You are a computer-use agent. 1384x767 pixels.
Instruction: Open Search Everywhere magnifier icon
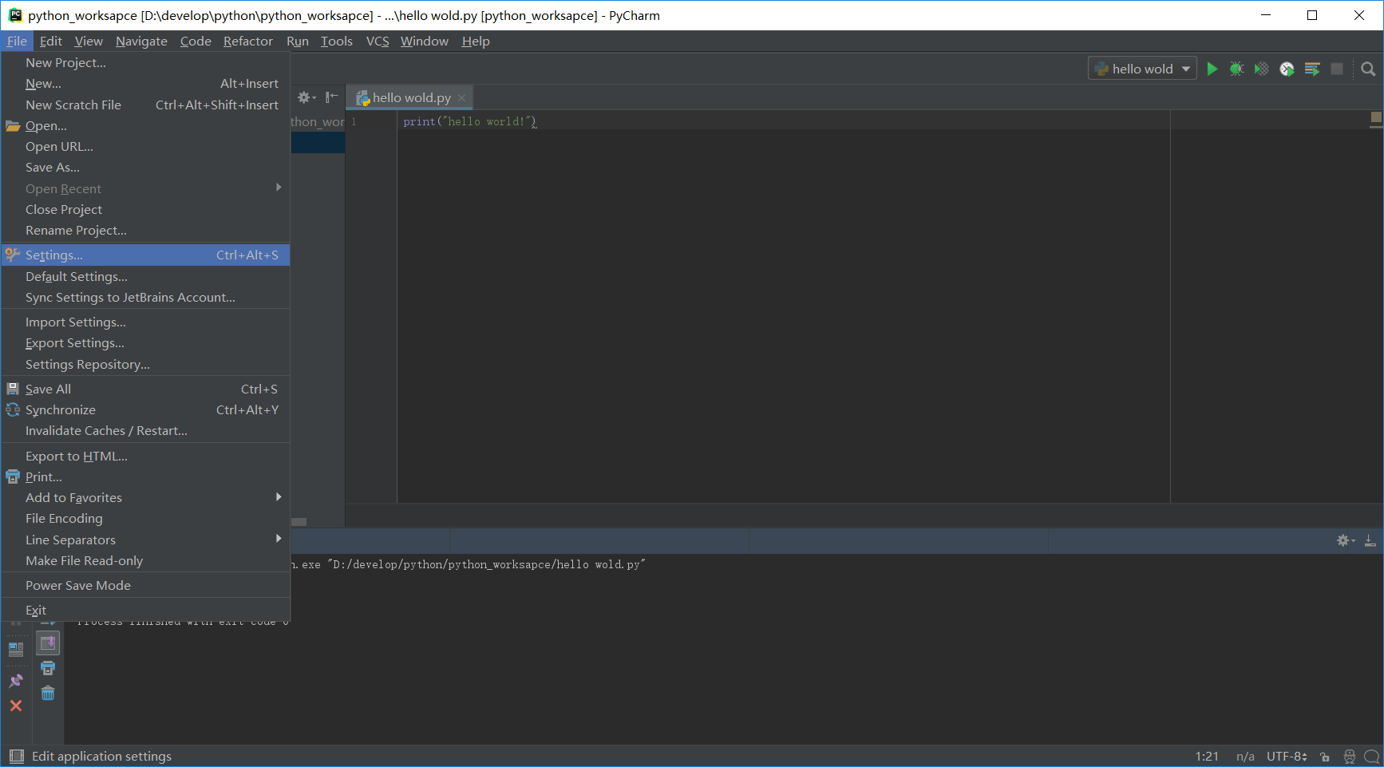(1368, 69)
